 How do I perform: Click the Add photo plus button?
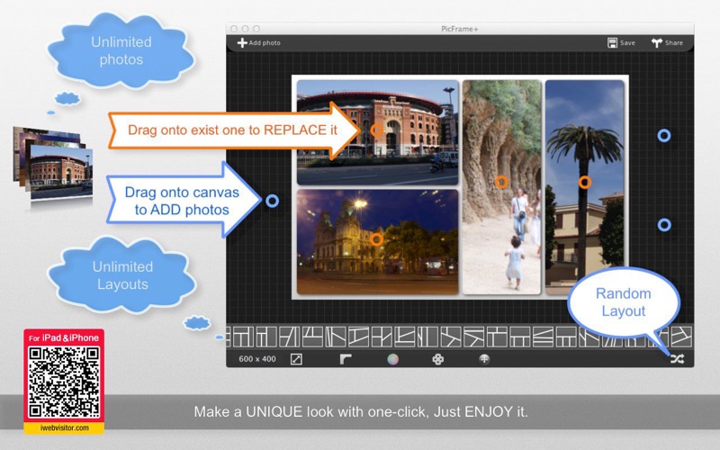pos(258,42)
